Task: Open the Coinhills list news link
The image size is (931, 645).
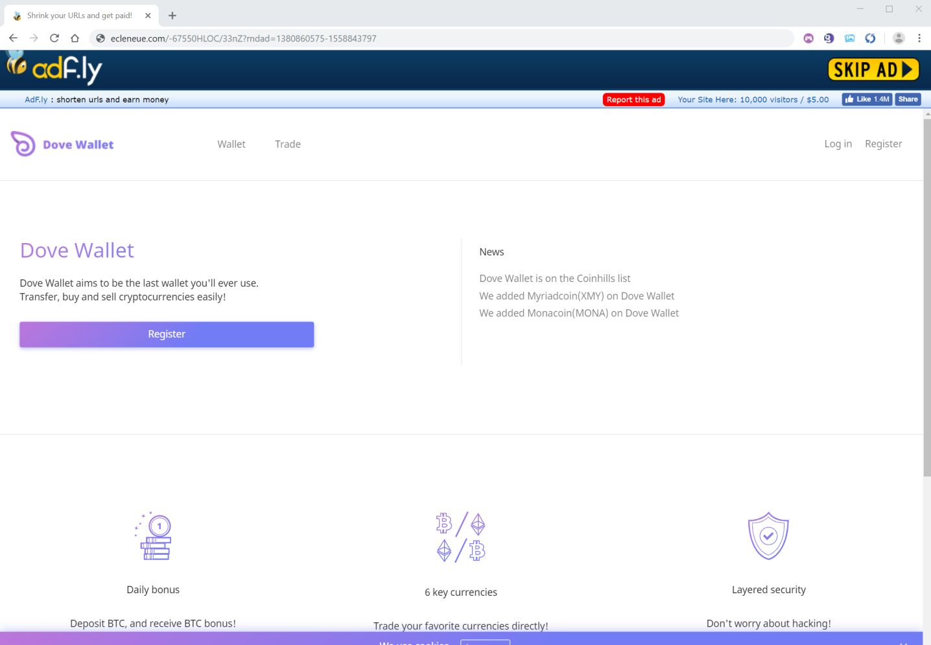Action: (x=554, y=278)
